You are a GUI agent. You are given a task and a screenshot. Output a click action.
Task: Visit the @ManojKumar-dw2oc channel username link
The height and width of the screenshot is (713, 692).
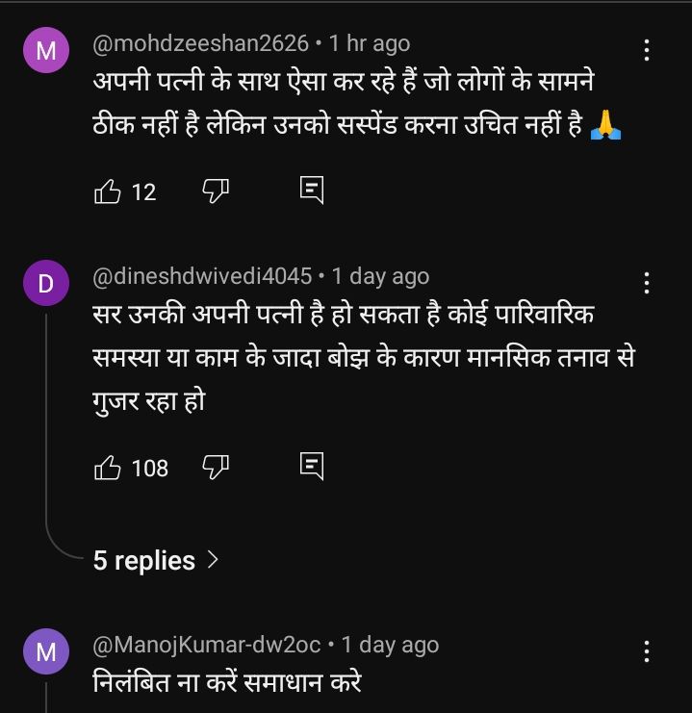(x=207, y=645)
